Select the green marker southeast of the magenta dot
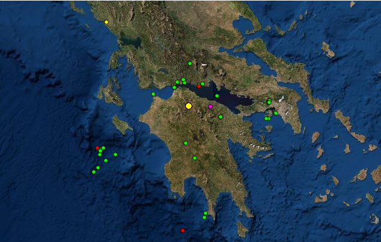381x242 pixels. point(221,116)
